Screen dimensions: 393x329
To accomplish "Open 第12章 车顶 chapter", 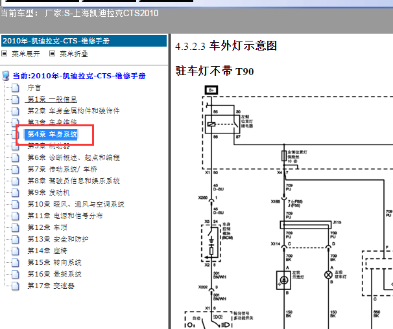I will click(47, 227).
